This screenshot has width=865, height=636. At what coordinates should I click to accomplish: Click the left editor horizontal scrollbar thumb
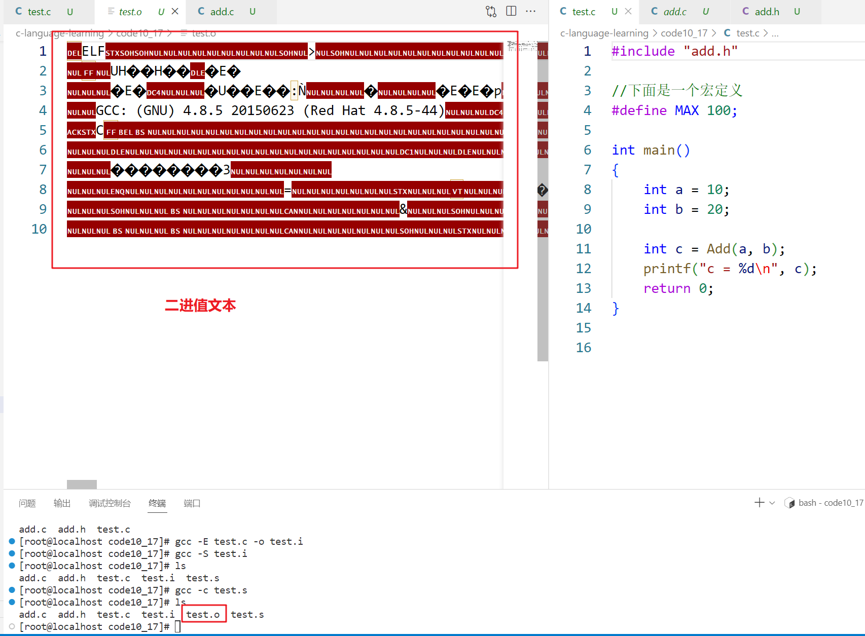[82, 484]
